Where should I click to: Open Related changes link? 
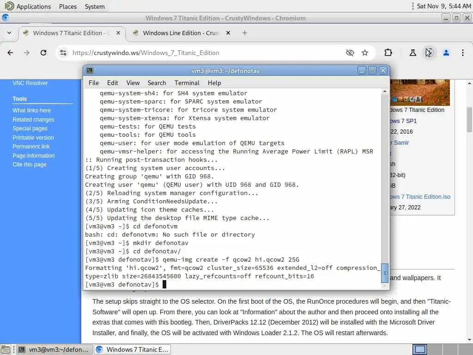(x=33, y=120)
